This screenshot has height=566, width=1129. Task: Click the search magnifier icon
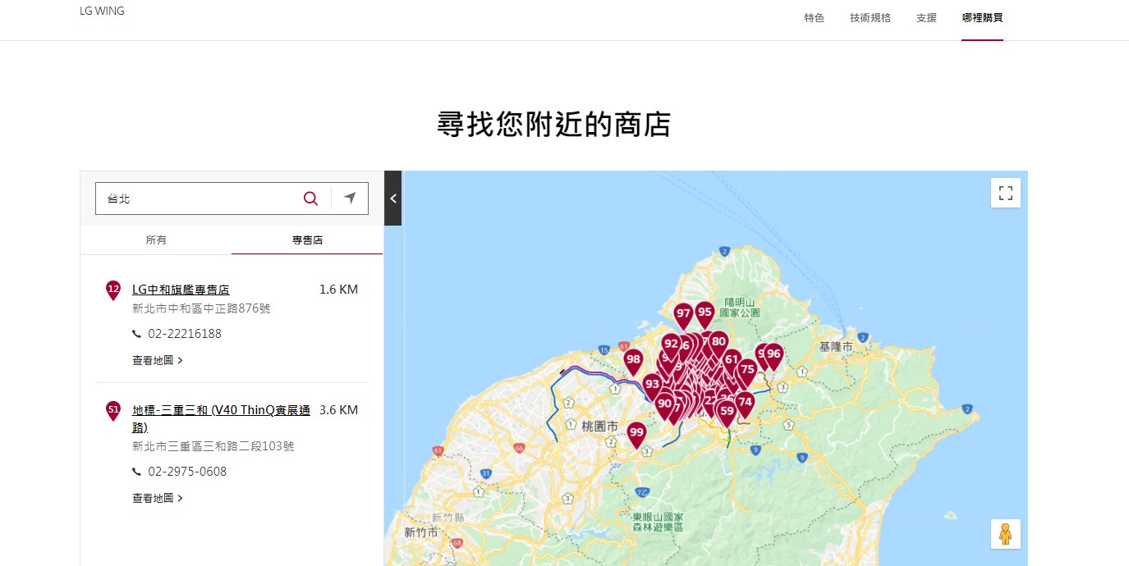pyautogui.click(x=310, y=199)
